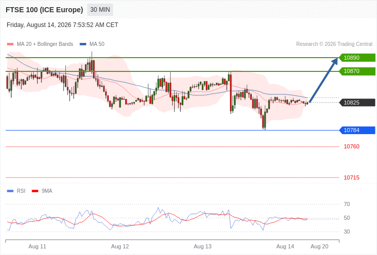The image size is (377, 255).
Task: Click the 10715 red support value
Action: tap(351, 177)
